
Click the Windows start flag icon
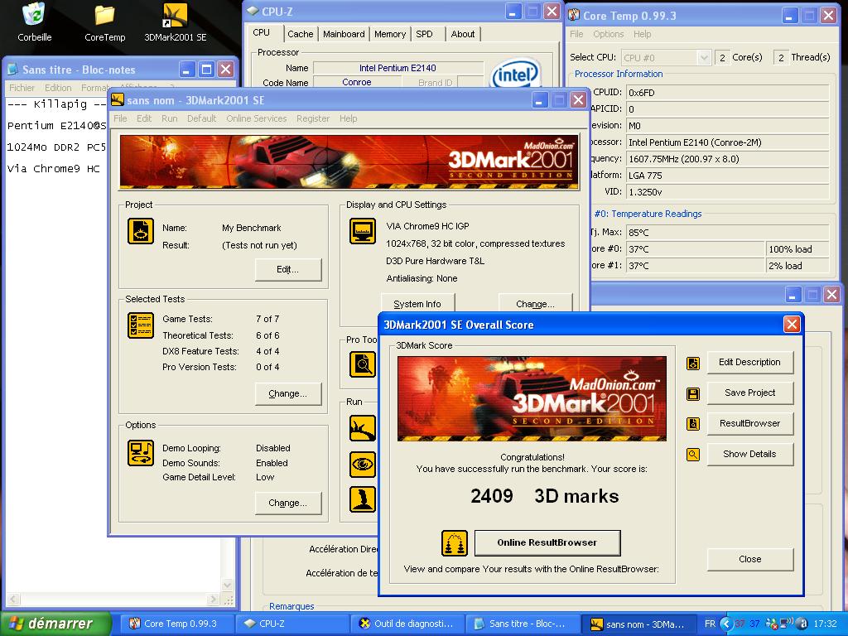point(17,624)
